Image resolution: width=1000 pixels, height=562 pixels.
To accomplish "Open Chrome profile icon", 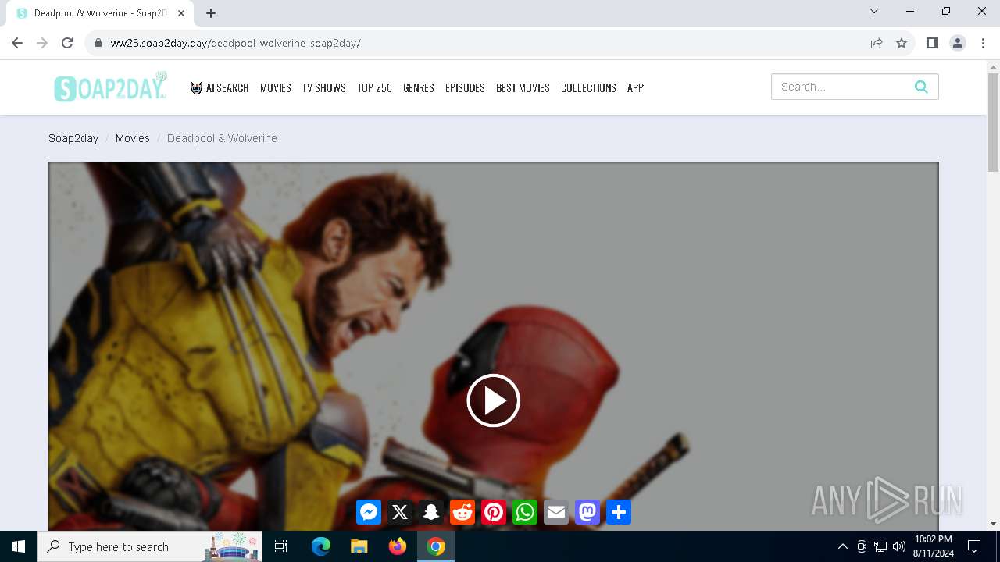I will [958, 43].
